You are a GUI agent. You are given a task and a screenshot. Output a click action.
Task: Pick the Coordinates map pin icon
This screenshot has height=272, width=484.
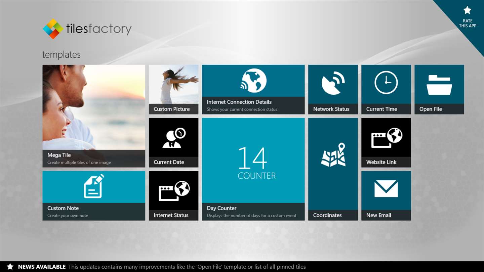point(333,155)
